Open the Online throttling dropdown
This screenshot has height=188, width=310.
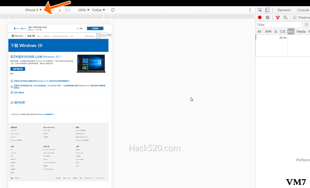click(98, 10)
